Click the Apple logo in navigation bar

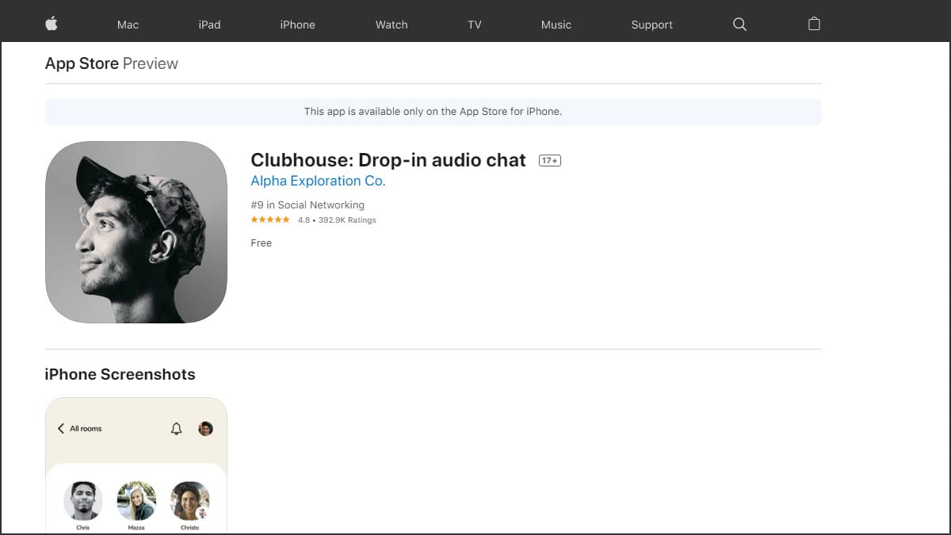coord(52,24)
